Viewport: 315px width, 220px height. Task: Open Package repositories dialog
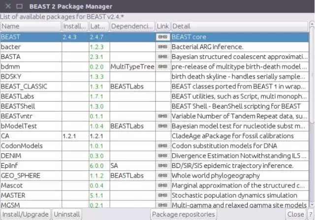pyautogui.click(x=184, y=215)
